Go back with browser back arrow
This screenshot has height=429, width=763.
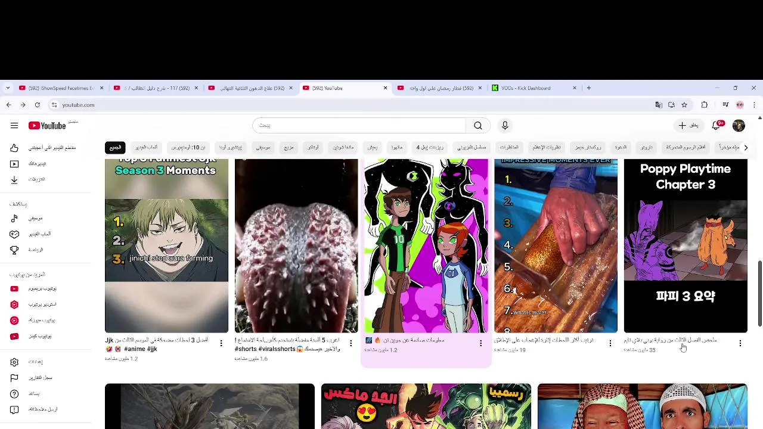(9, 105)
